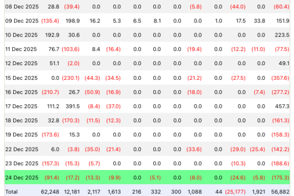294x196 pixels.
Task: Click the 16 Dec 2025 date cell
Action: [x=21, y=92]
